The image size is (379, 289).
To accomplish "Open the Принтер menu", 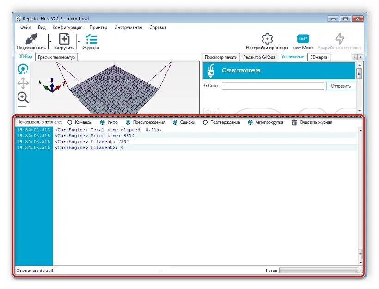I will pos(98,27).
